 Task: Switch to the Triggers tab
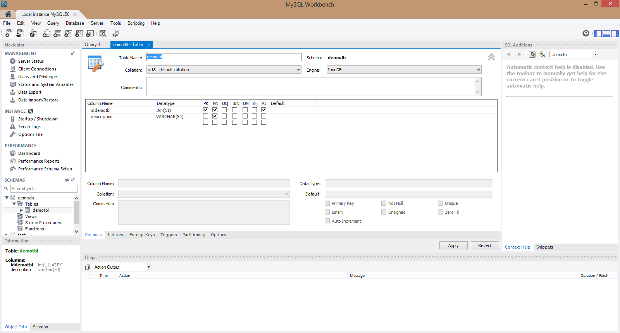tap(169, 235)
